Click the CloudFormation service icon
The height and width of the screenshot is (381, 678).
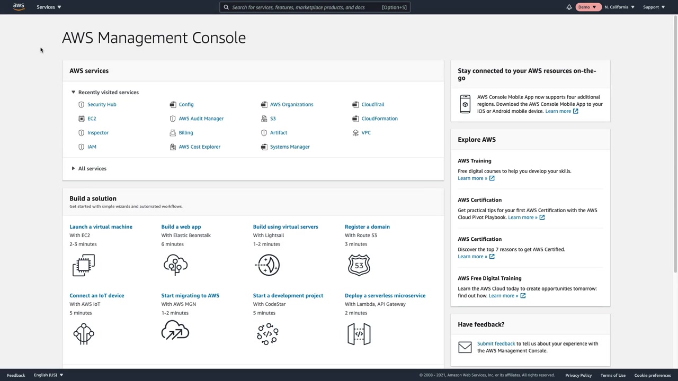point(355,119)
